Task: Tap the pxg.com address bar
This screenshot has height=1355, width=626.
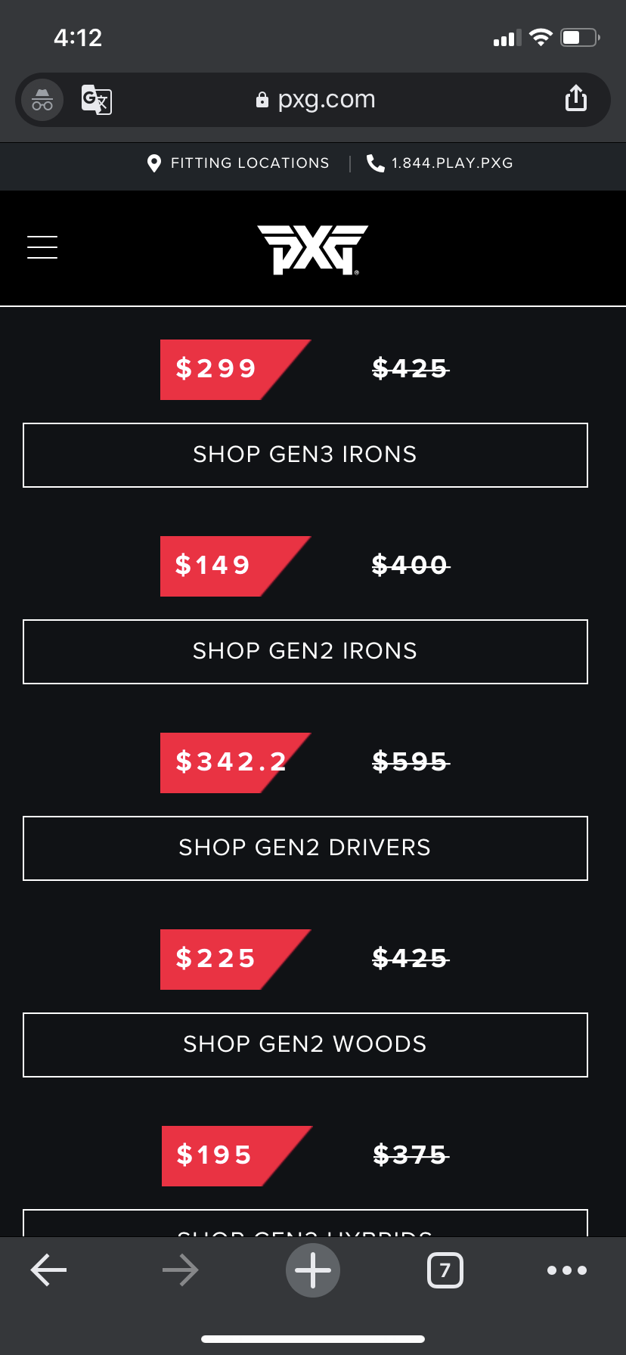Action: tap(325, 100)
